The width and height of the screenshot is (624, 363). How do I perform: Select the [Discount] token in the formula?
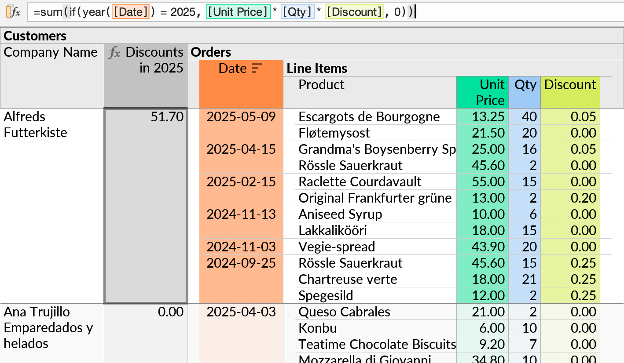(354, 12)
